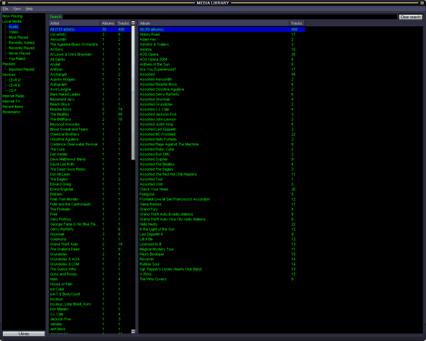
Task: Select Video under Local Media
Action: [13, 32]
